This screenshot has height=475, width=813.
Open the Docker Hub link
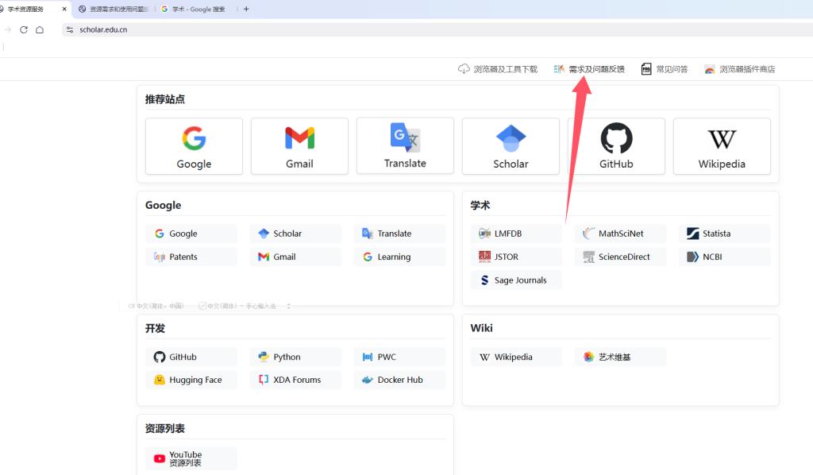399,380
